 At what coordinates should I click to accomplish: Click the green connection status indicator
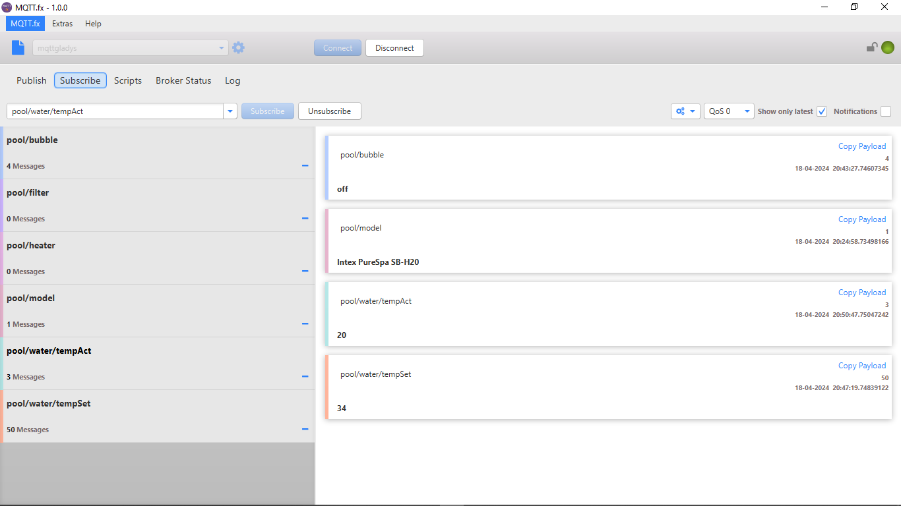point(888,47)
